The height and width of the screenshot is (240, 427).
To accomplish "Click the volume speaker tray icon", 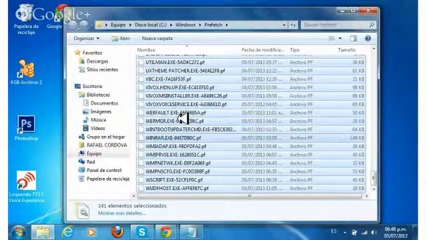I will point(374,233).
